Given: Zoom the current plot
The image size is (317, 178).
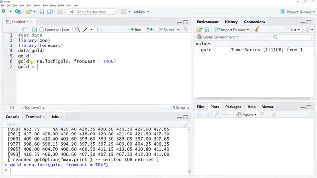Looking at the screenshot, I should pyautogui.click(x=222, y=115).
